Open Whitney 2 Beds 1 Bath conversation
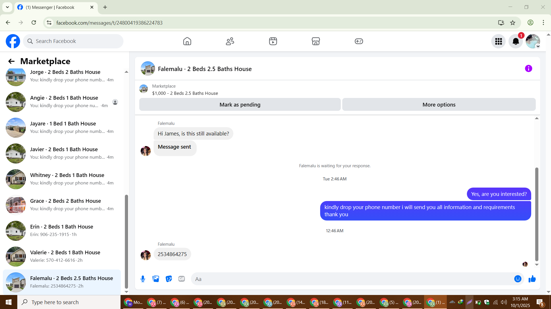Image resolution: width=551 pixels, height=309 pixels. point(62,179)
